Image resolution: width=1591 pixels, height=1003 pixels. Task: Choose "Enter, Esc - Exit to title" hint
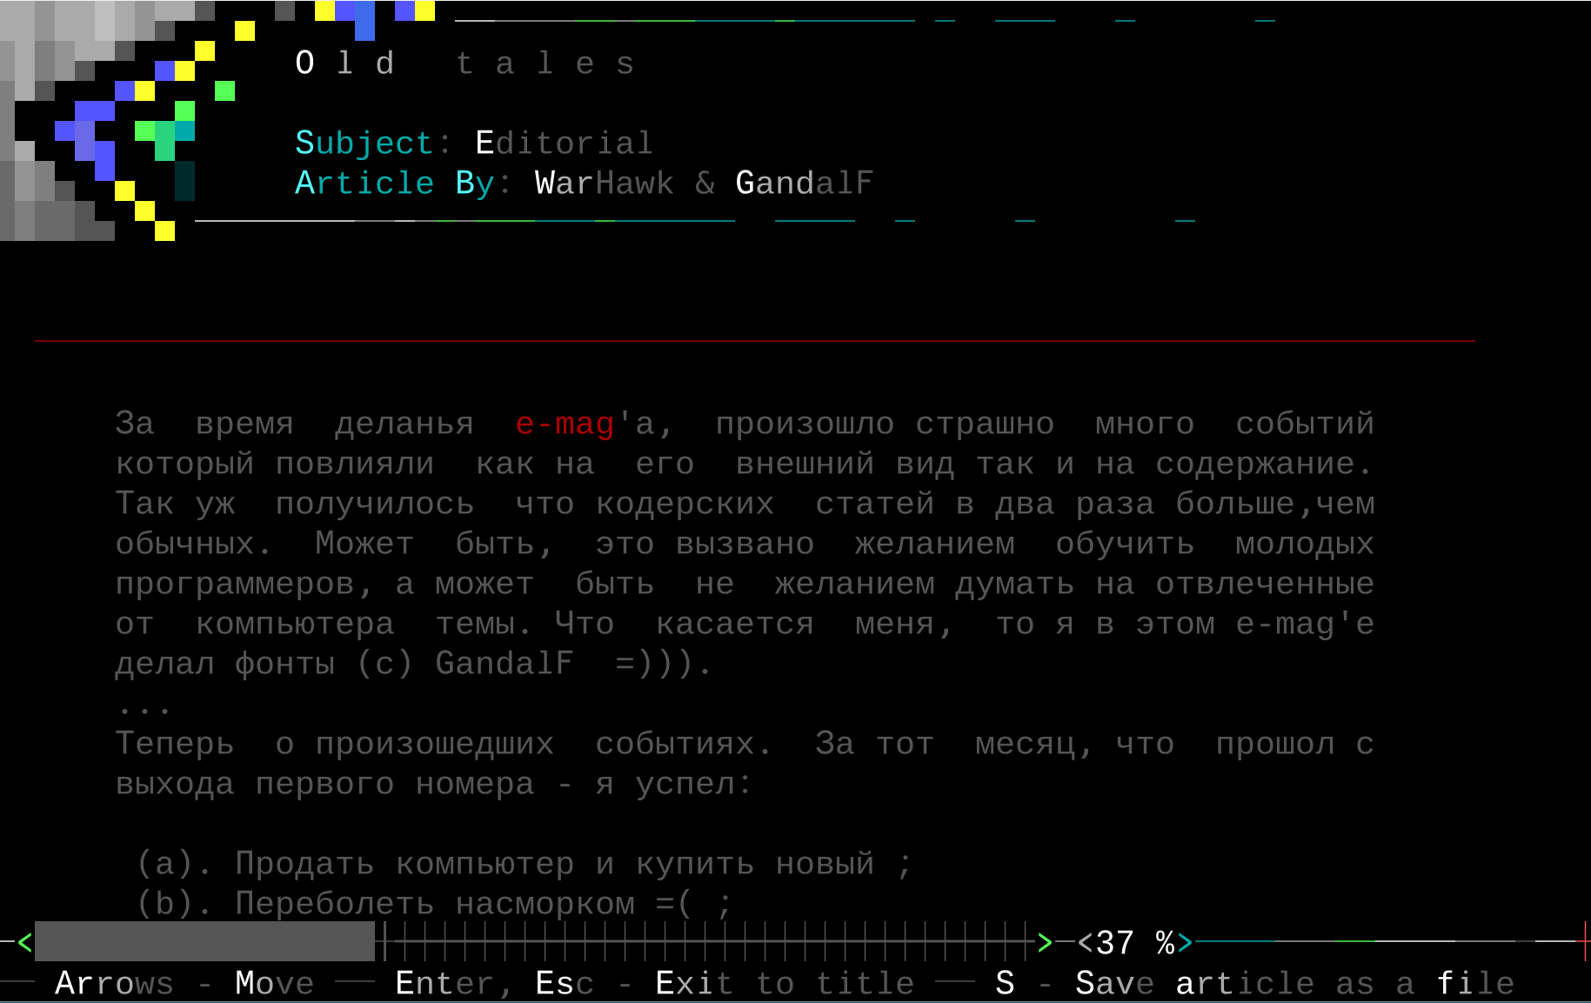coord(654,983)
